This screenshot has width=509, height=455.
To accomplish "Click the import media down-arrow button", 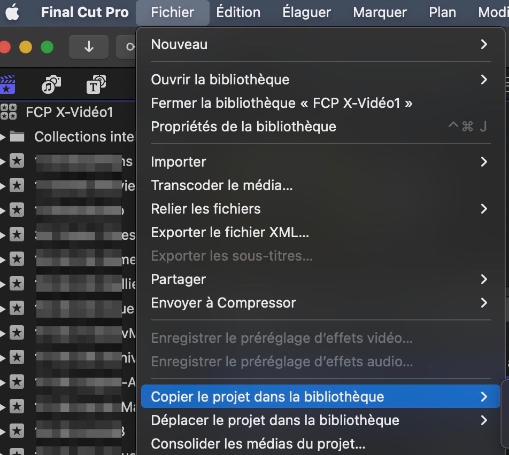I will [89, 47].
